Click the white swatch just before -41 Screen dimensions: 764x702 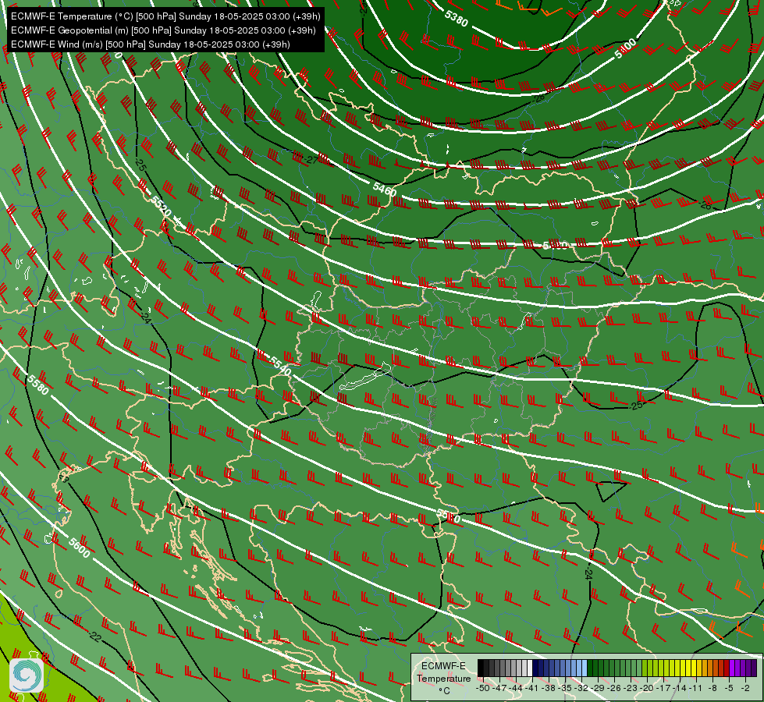[x=530, y=668]
